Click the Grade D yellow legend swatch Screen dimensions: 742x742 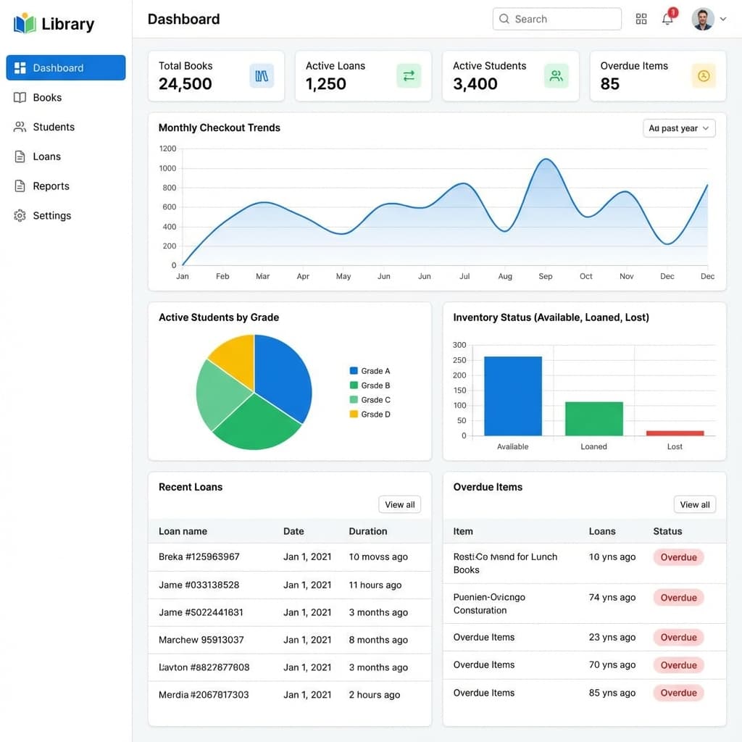tap(354, 414)
